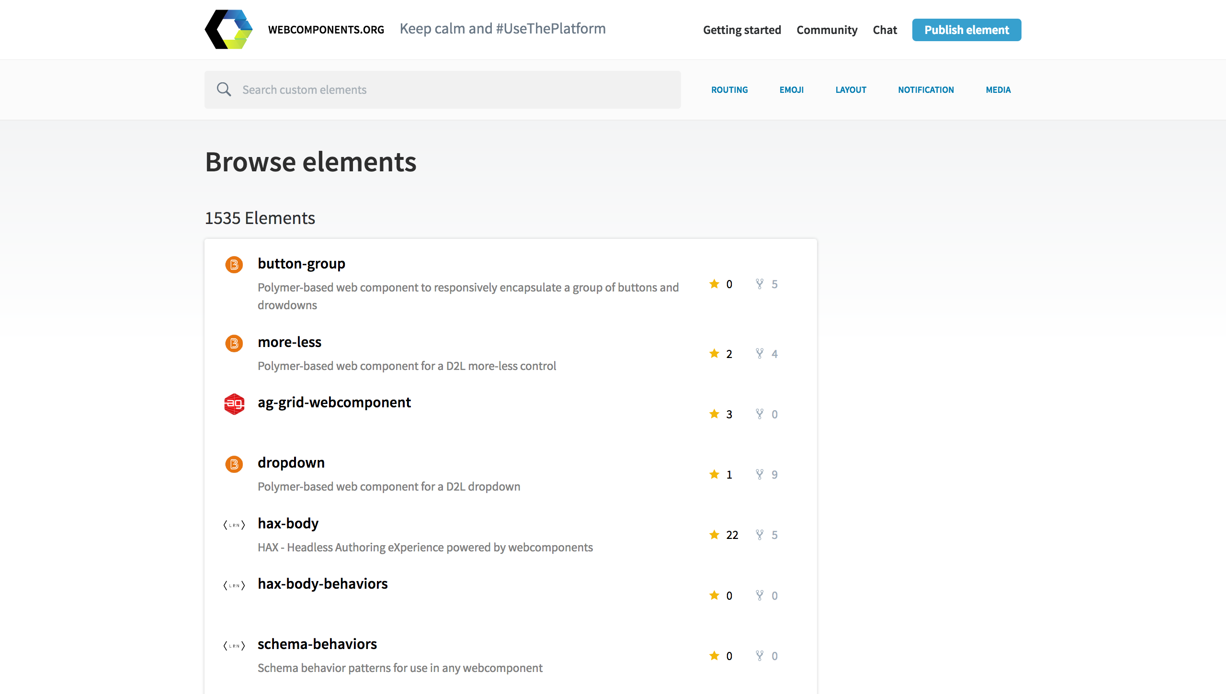The image size is (1226, 694).
Task: Open the hax-body element title
Action: click(x=288, y=524)
